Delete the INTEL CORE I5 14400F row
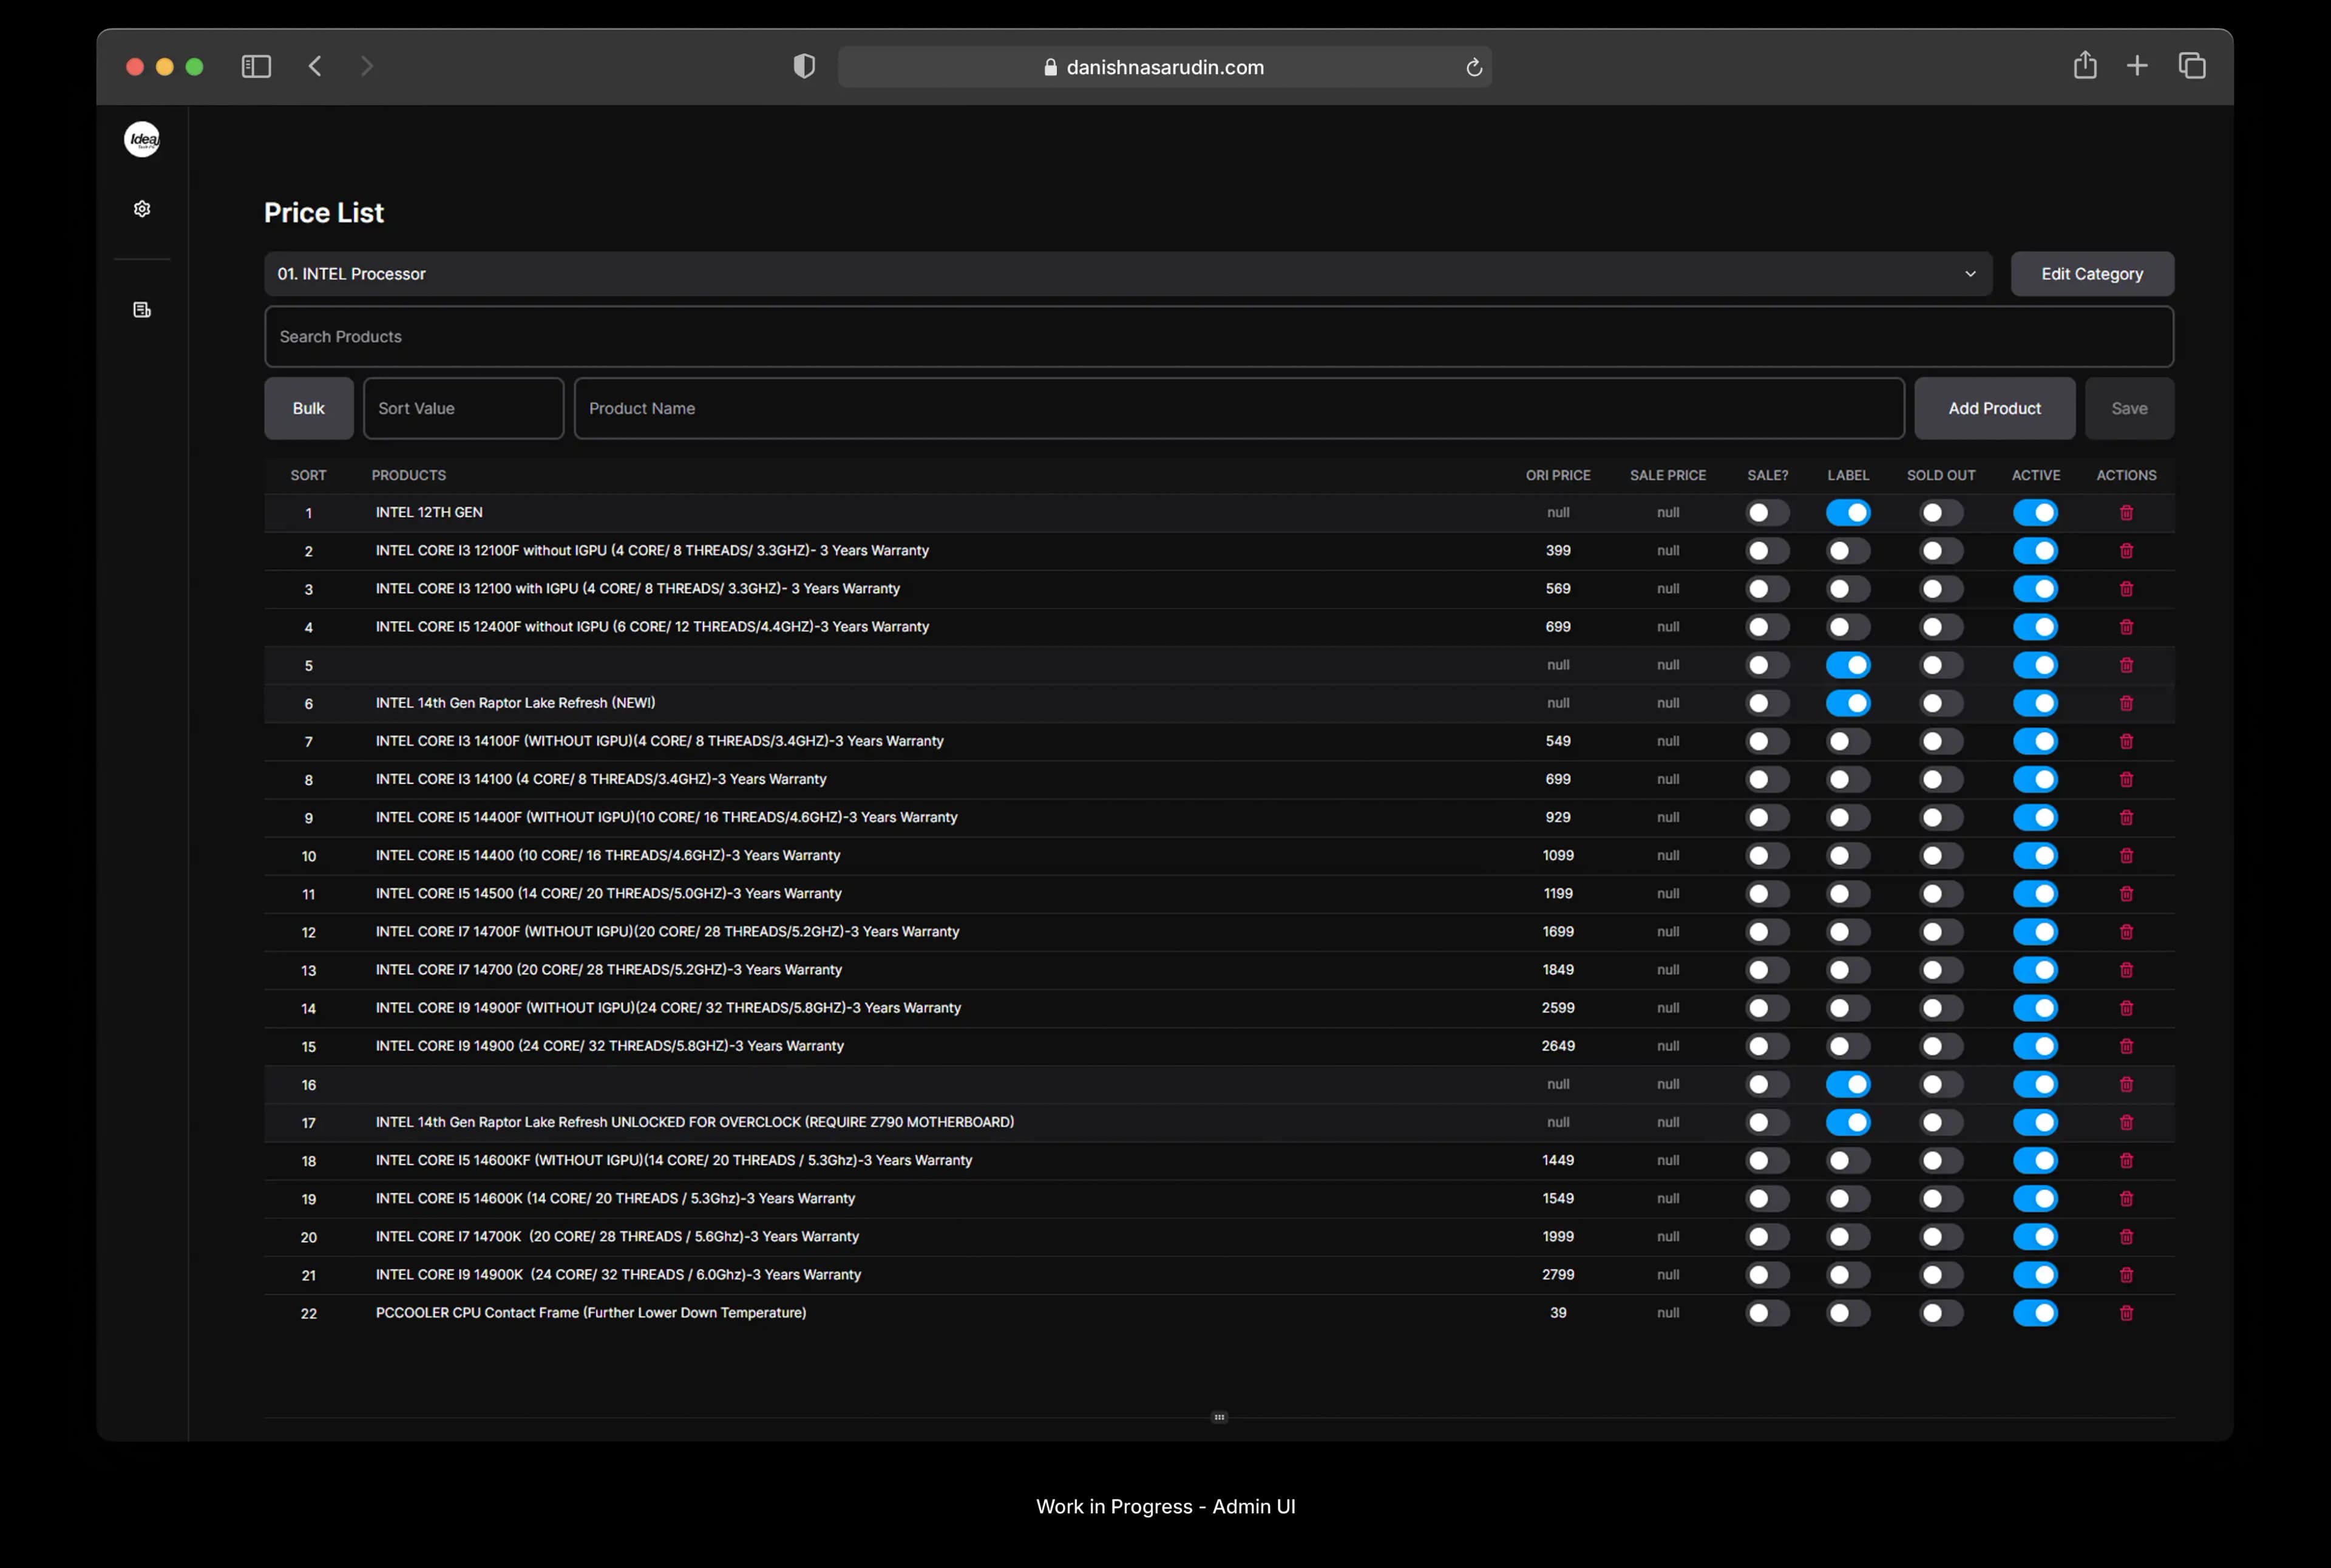This screenshot has height=1568, width=2331. coord(2126,818)
